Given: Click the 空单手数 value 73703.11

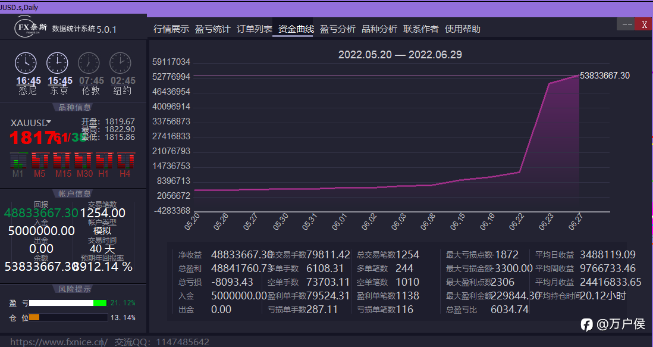Looking at the screenshot, I should pos(328,282).
